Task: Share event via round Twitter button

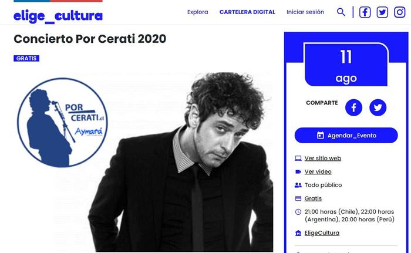Action: click(x=378, y=107)
